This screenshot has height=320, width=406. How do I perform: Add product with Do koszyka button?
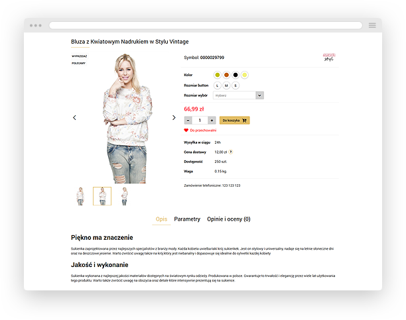coord(235,121)
